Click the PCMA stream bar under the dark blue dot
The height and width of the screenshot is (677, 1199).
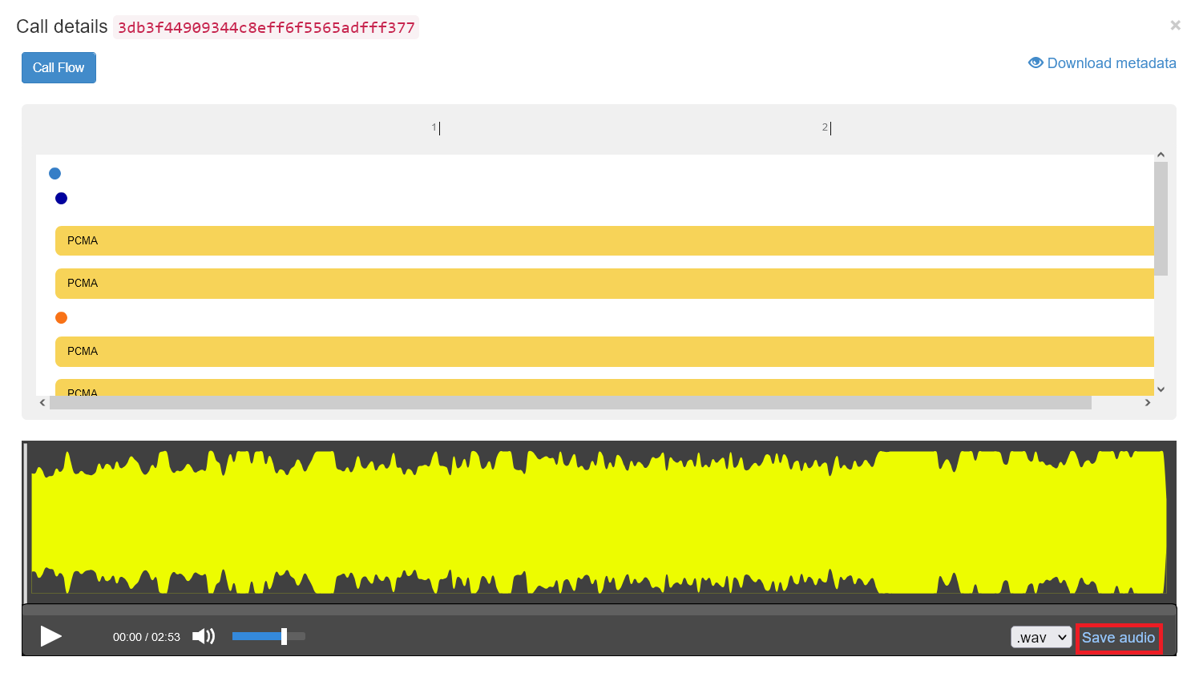604,240
